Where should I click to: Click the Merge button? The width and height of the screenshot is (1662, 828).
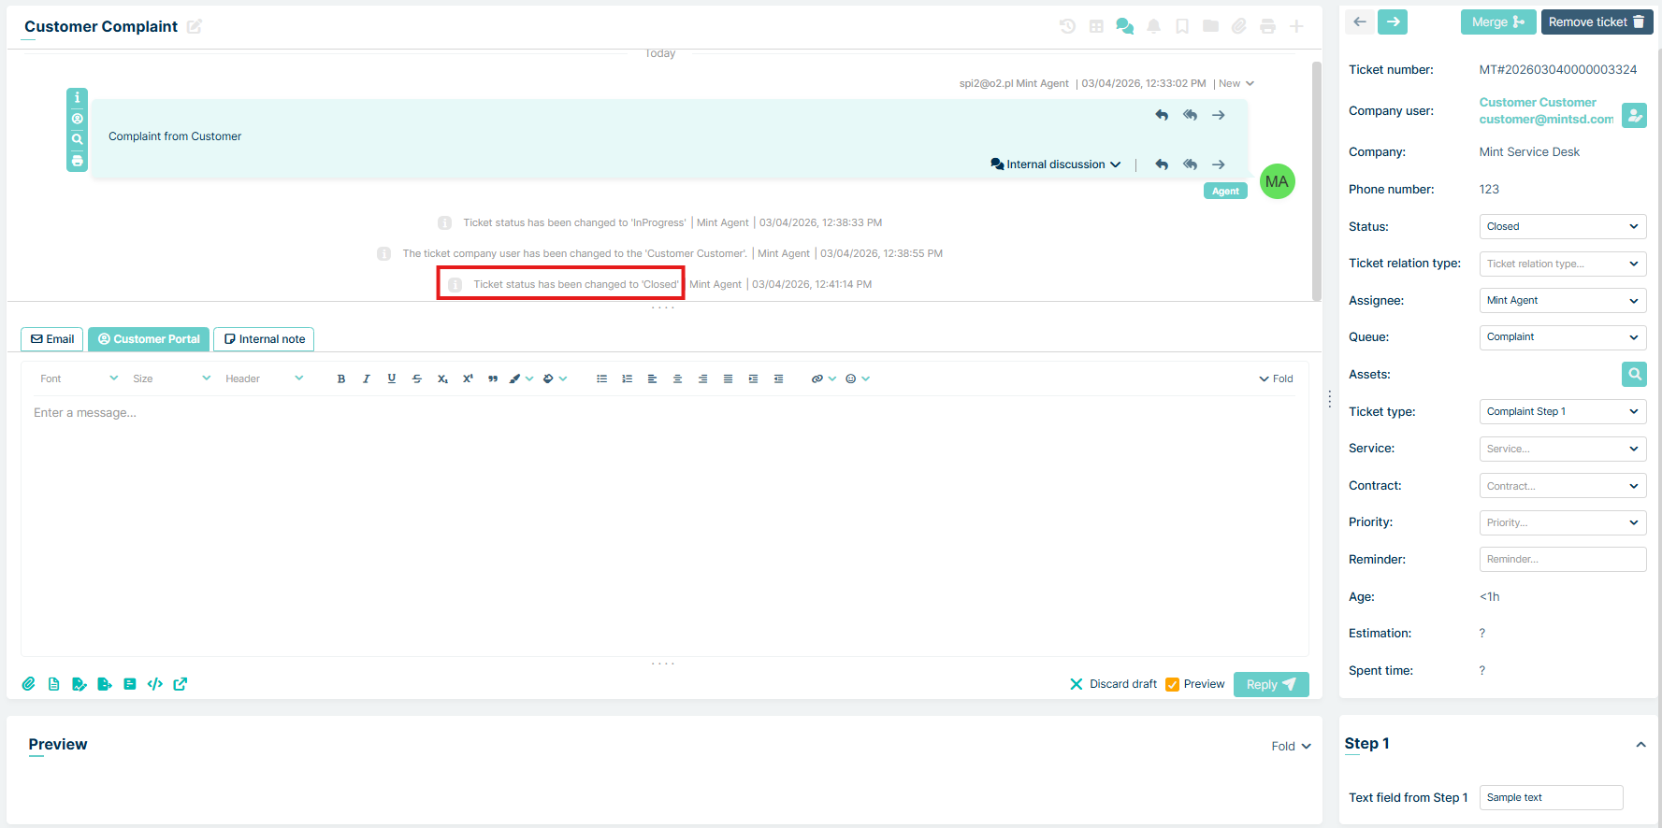coord(1497,22)
